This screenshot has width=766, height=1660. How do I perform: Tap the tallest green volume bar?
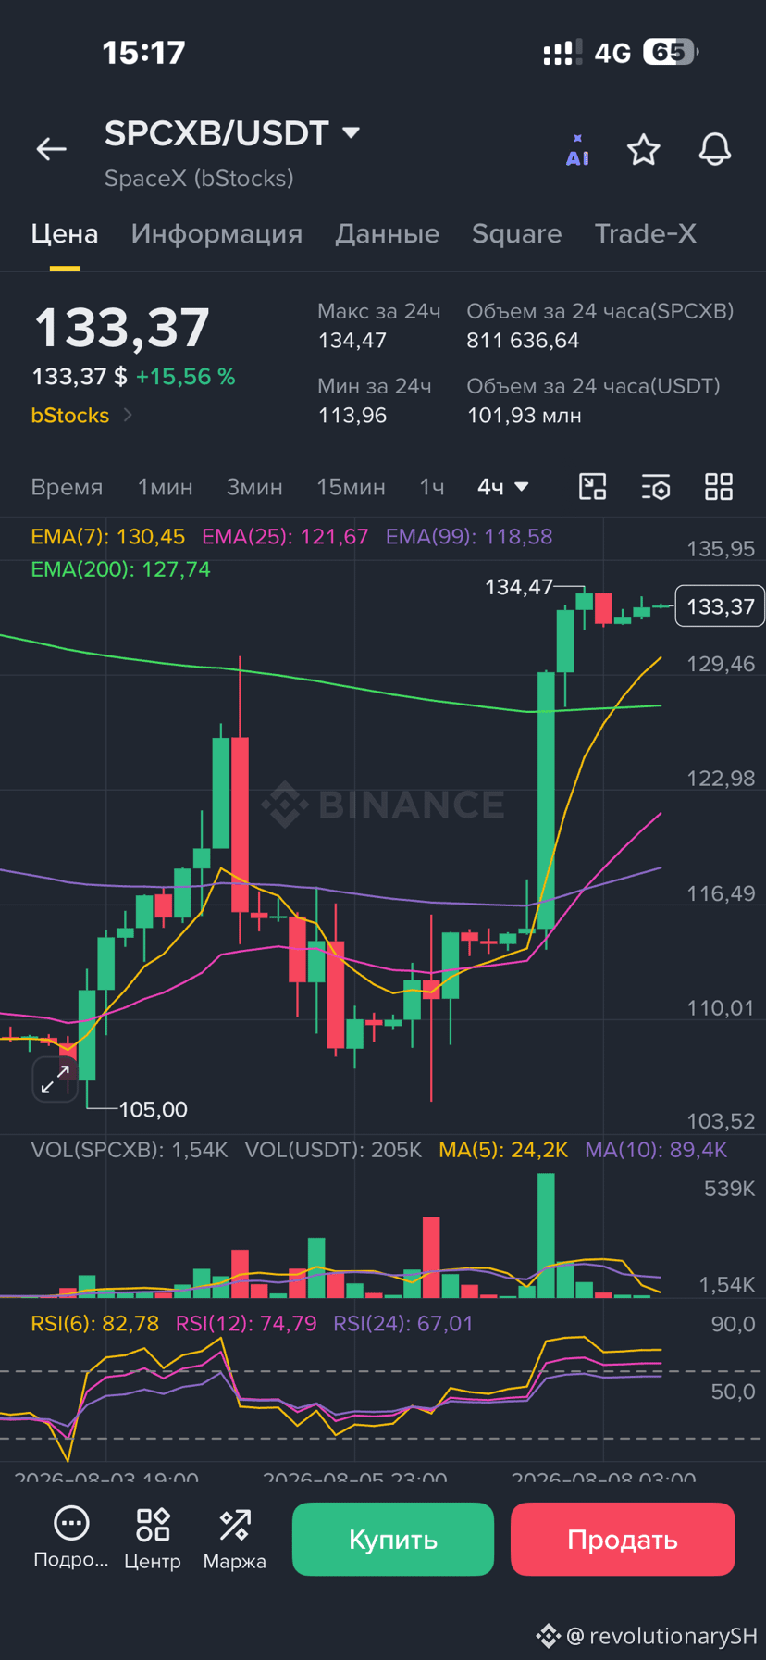(546, 1235)
